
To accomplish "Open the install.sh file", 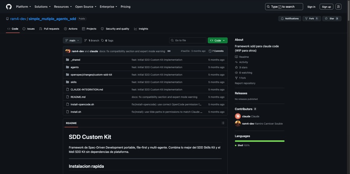I will pos(76,112).
